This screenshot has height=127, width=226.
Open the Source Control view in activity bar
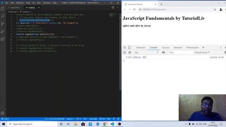click(2, 24)
